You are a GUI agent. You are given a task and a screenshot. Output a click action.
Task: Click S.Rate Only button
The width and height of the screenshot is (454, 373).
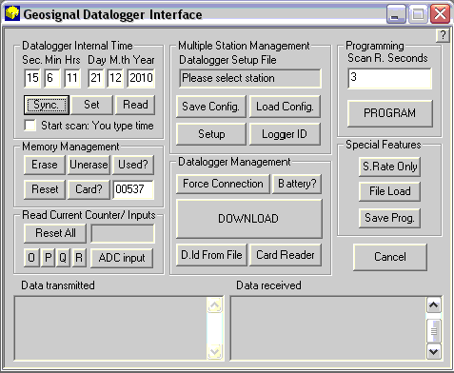point(389,167)
